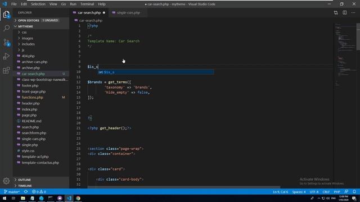Open front-page.php file
The width and height of the screenshot is (360, 202).
(x=41, y=91)
